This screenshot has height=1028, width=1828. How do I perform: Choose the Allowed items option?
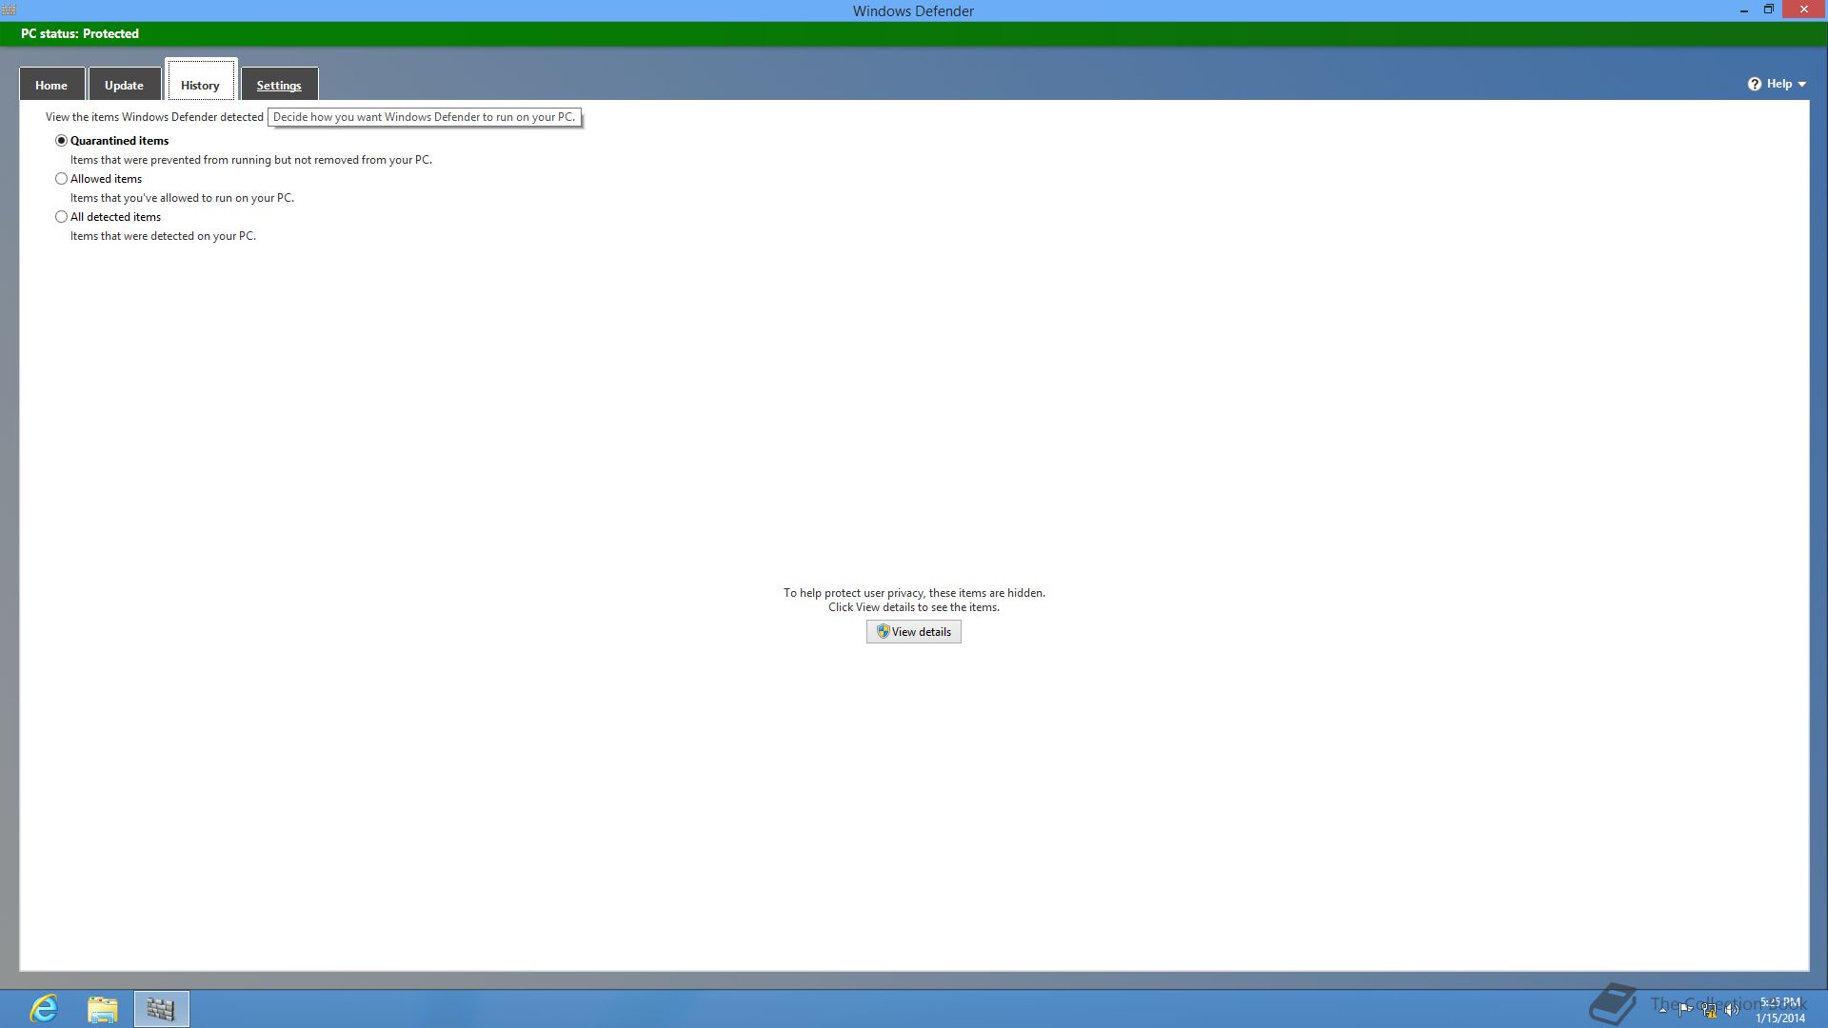[x=62, y=179]
